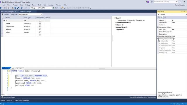Click the Save All toolbar icon
This screenshot has width=187, height=105.
pos(18,8)
